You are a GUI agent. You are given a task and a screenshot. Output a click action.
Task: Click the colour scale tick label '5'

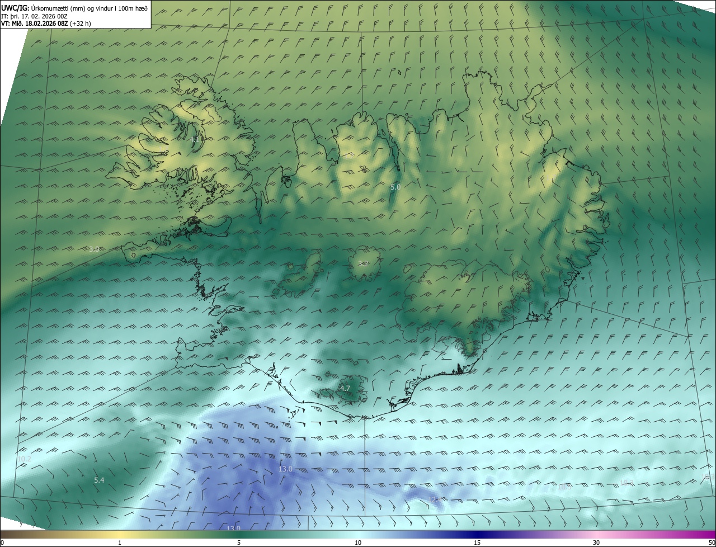[x=239, y=543]
